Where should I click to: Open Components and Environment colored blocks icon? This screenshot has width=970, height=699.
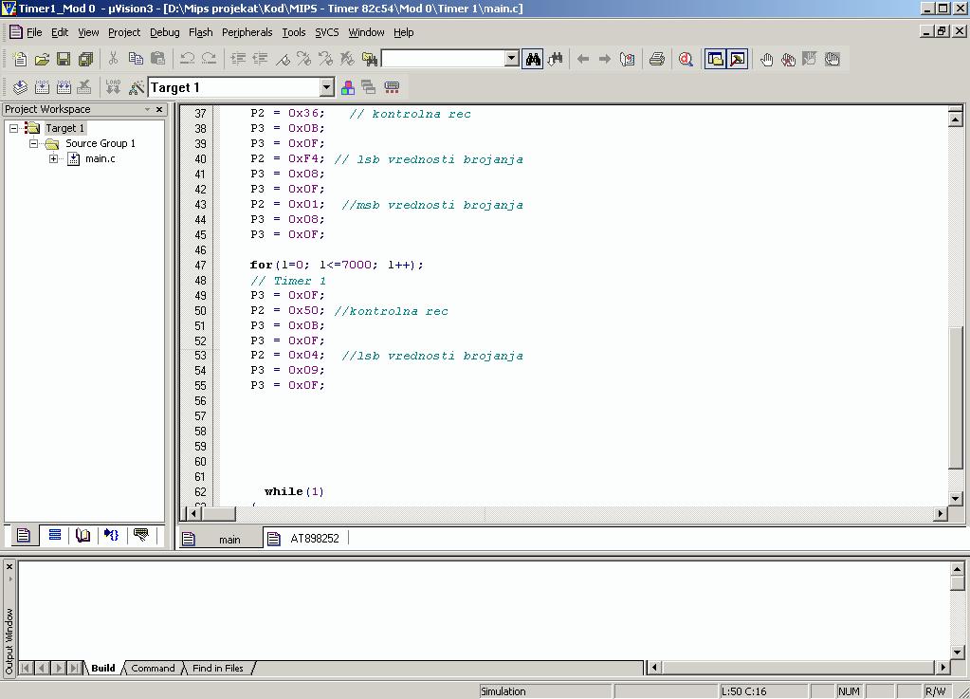click(348, 87)
